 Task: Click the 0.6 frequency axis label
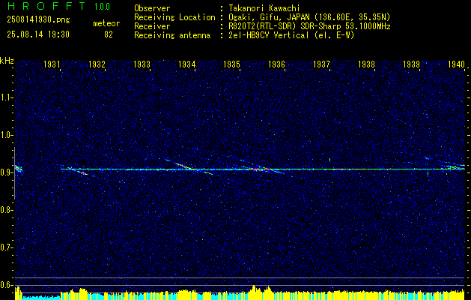[6, 285]
